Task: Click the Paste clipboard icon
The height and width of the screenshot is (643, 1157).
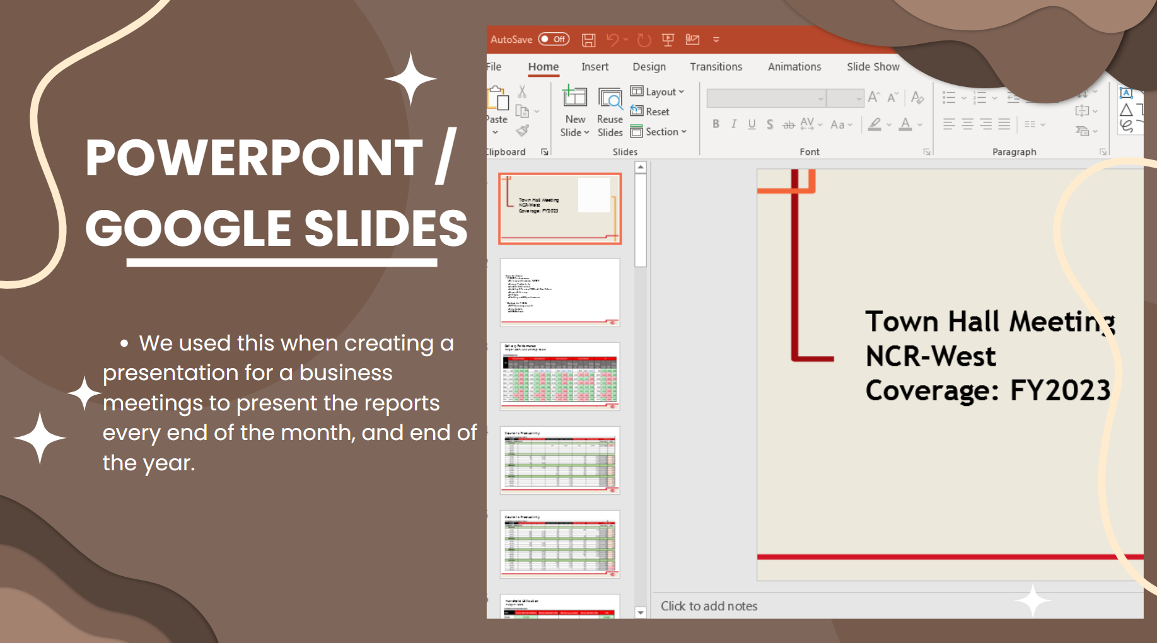Action: (497, 98)
